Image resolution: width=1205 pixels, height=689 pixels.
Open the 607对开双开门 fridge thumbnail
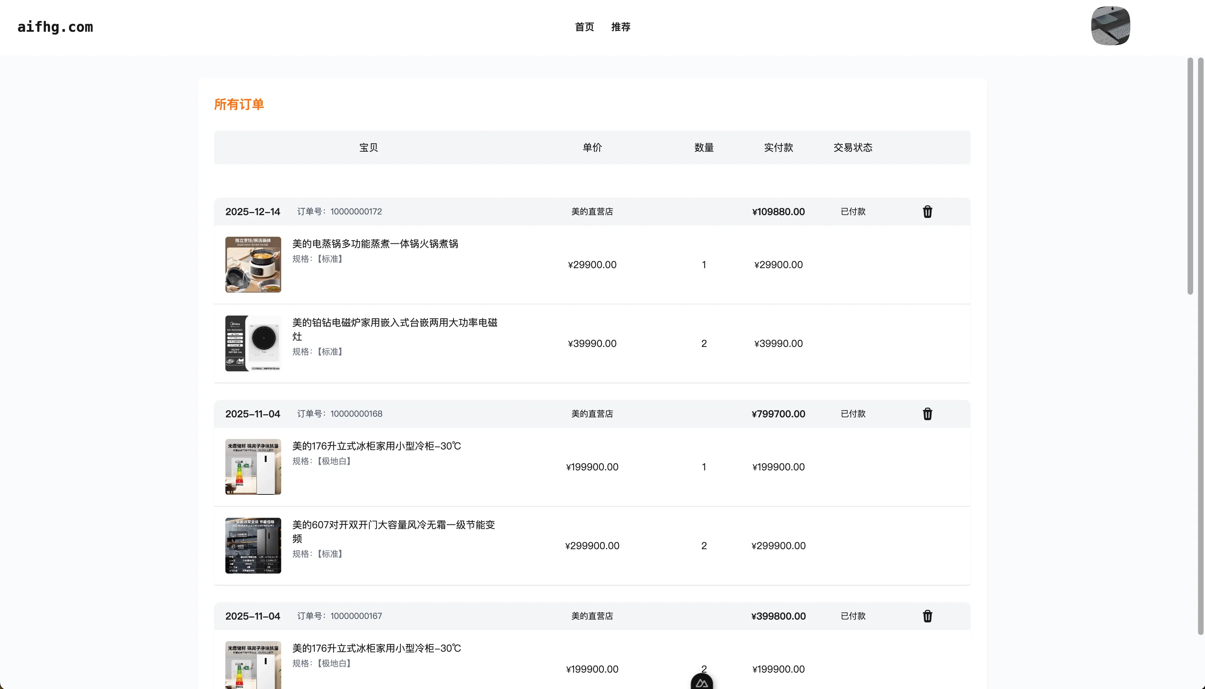click(x=253, y=546)
